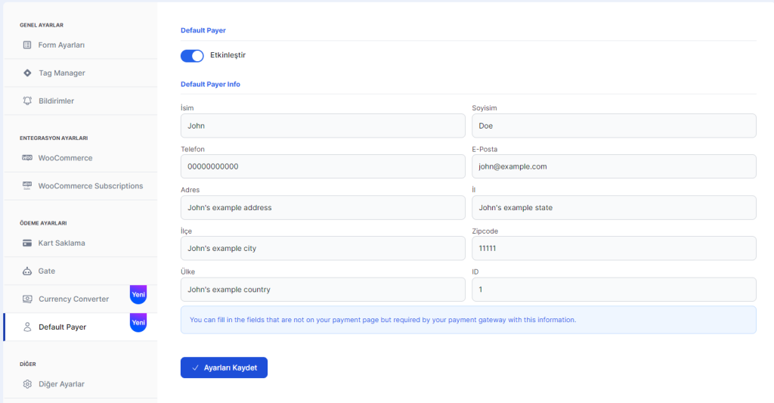Click the Bildirimler bell icon
The height and width of the screenshot is (403, 774).
[x=27, y=101]
